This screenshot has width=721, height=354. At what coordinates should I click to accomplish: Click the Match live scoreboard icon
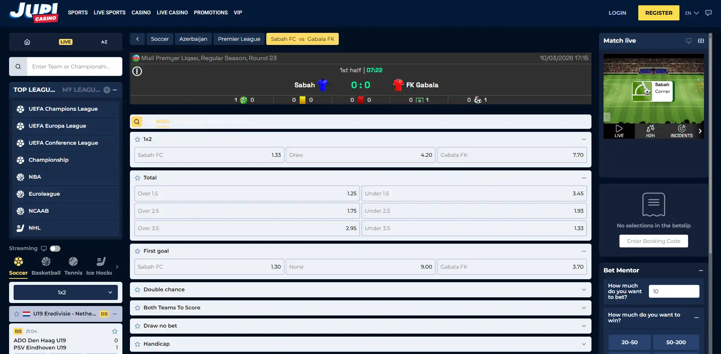[x=701, y=41]
